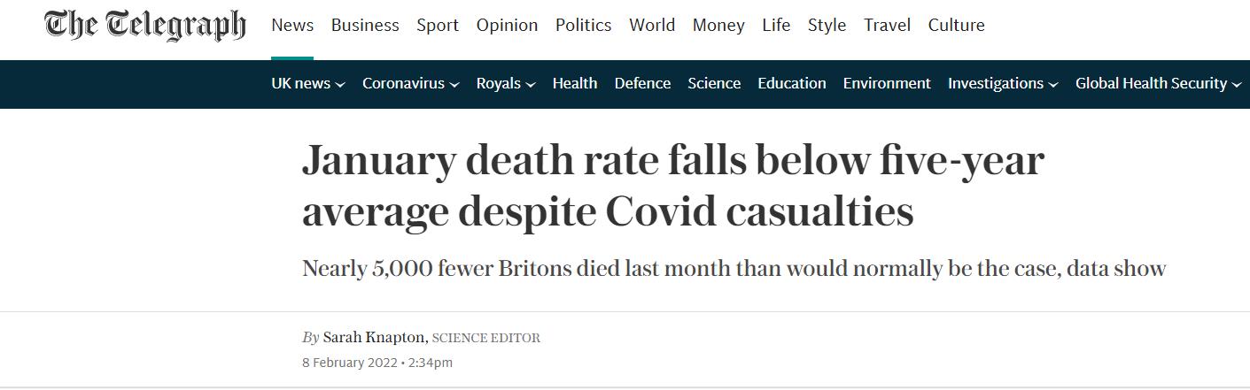1250x390 pixels.
Task: Expand Global Health Security chevron
Action: (x=1237, y=85)
